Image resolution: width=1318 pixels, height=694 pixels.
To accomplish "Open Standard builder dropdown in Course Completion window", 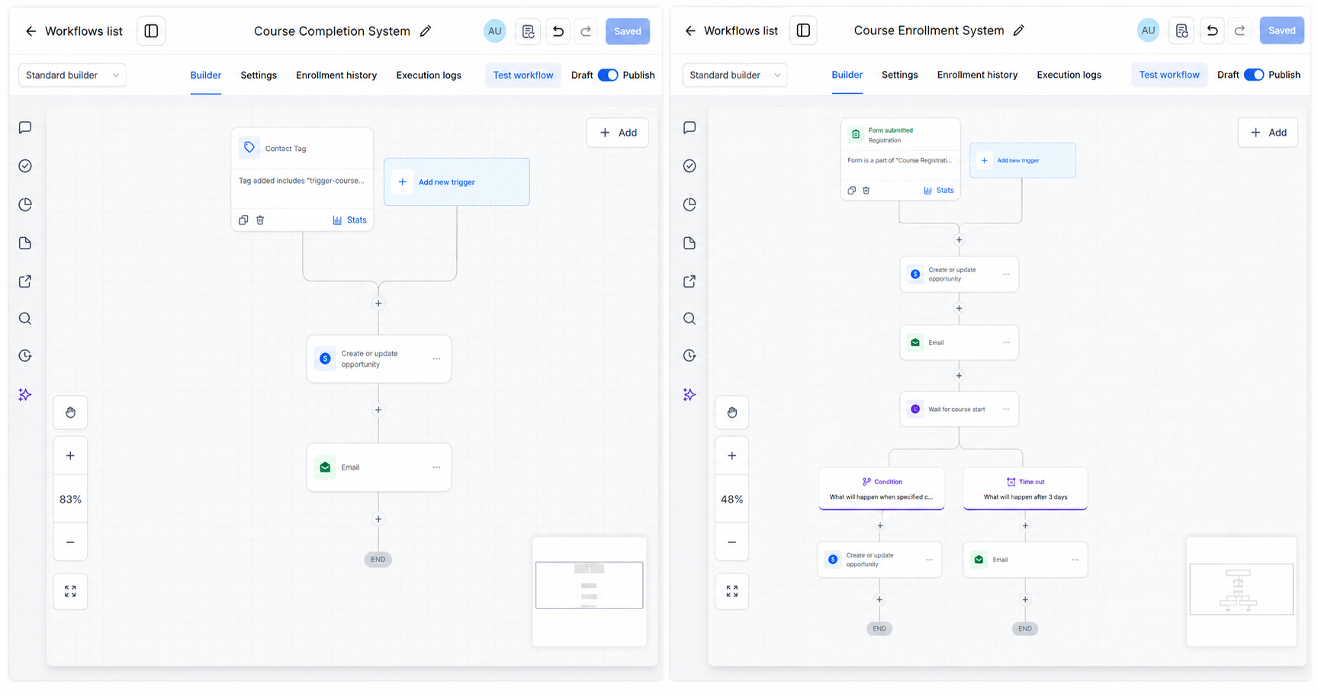I will pyautogui.click(x=72, y=75).
